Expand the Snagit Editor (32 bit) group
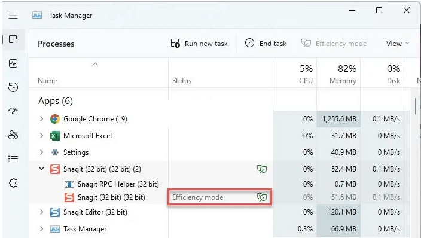This screenshot has height=238, width=421. (x=41, y=212)
